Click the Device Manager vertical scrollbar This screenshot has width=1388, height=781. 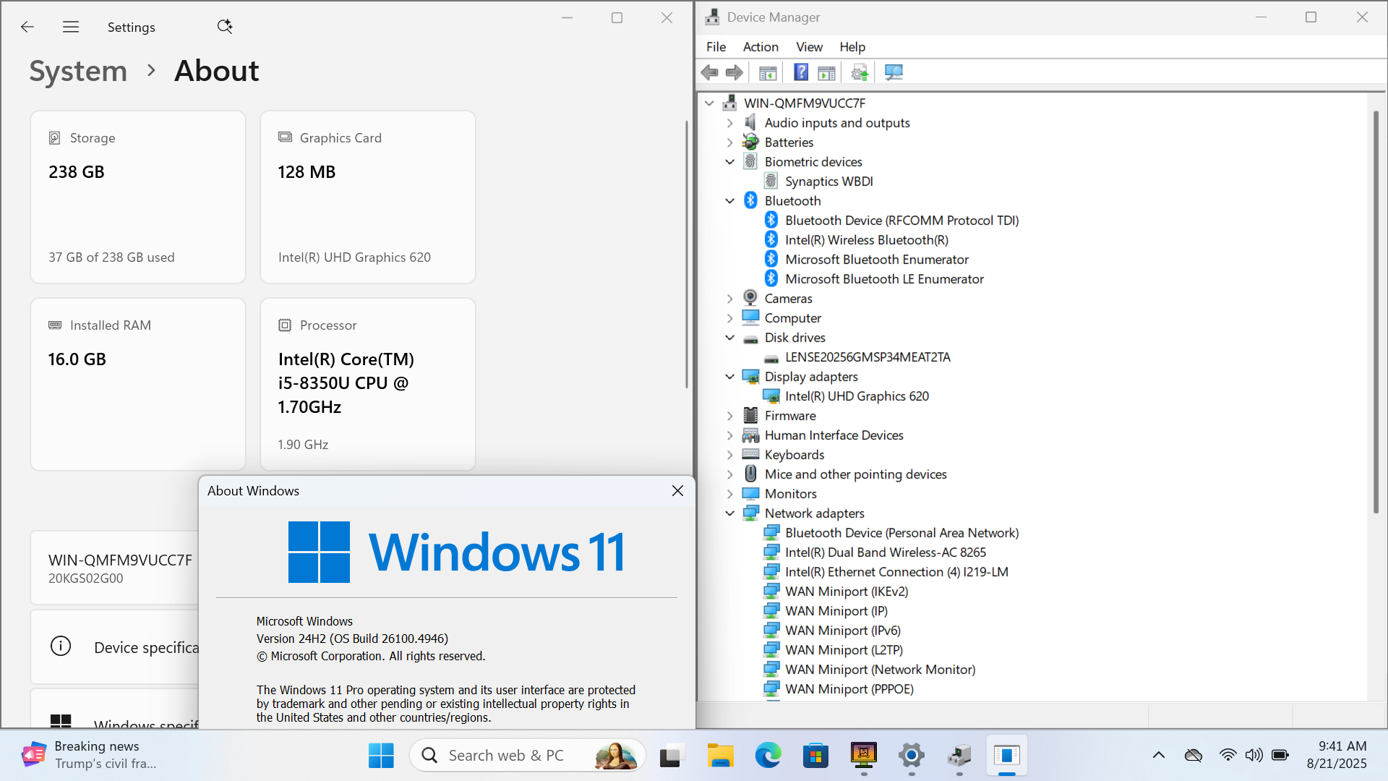coord(1376,312)
